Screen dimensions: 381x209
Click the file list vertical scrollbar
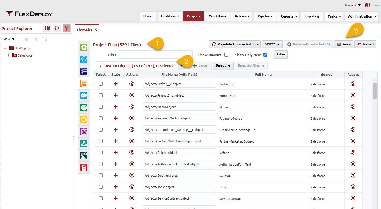[375, 91]
